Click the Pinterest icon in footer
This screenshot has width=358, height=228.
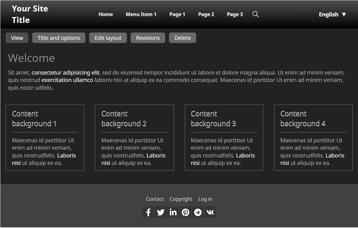pos(185,212)
